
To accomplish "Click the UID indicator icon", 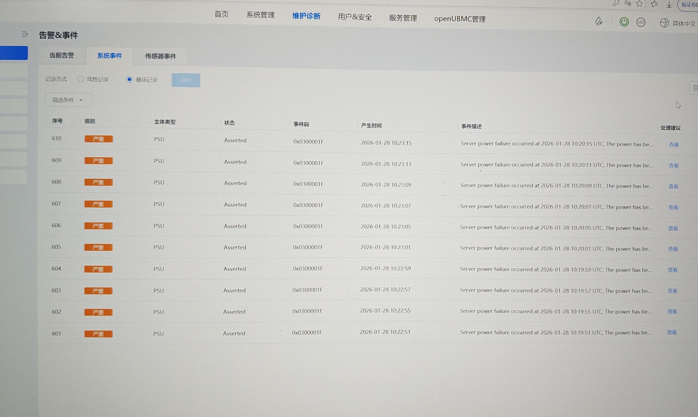I will click(x=641, y=23).
